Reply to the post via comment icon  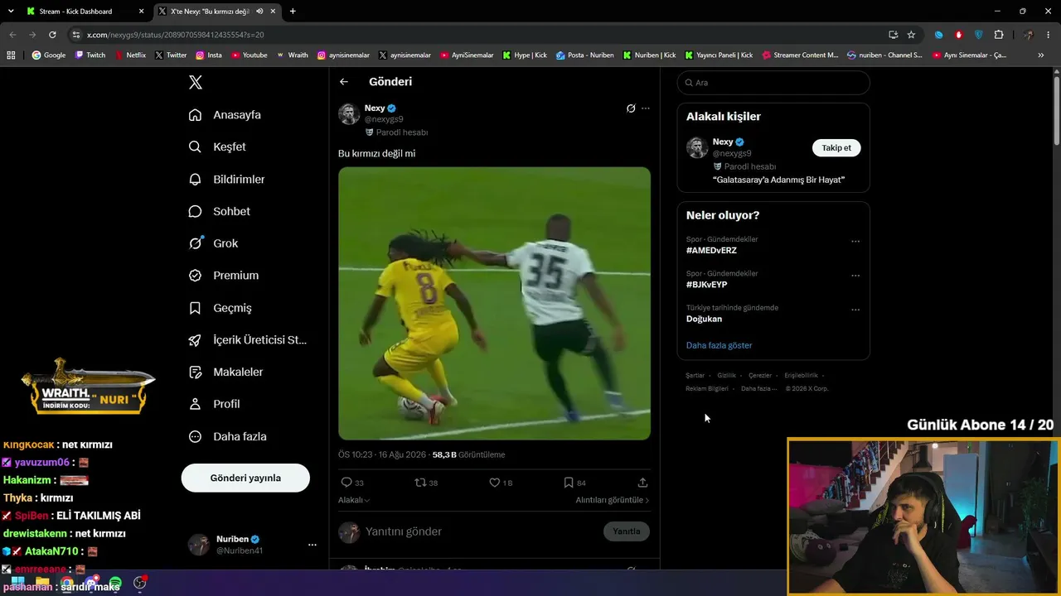pos(346,483)
